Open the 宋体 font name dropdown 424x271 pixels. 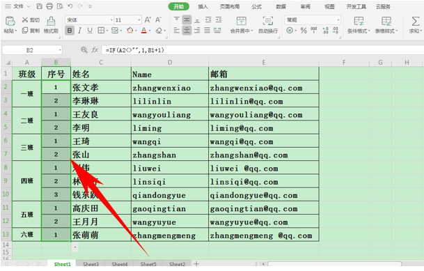111,20
